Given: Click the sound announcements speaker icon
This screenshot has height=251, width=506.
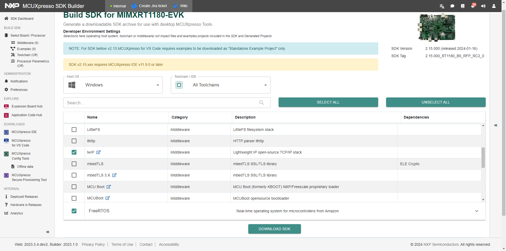Looking at the screenshot, I should (x=483, y=6).
